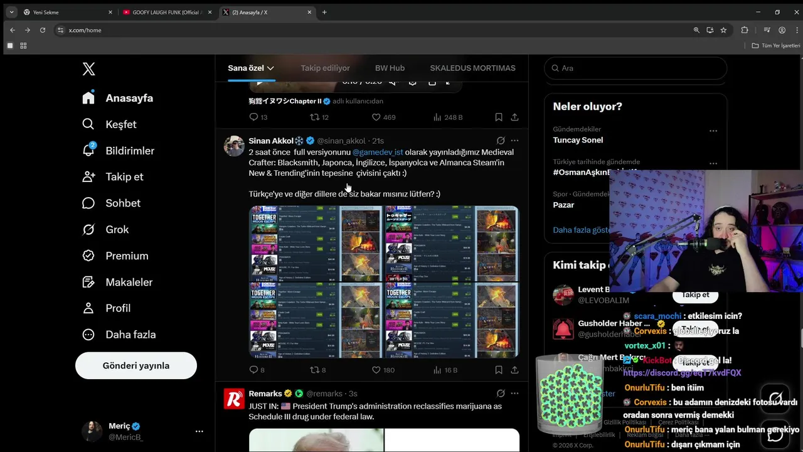Like Sinan Akkol's post with 180 likes
The image size is (803, 452).
coord(383,370)
